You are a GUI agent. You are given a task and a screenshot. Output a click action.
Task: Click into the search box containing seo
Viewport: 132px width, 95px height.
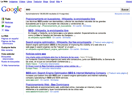pos(73,9)
